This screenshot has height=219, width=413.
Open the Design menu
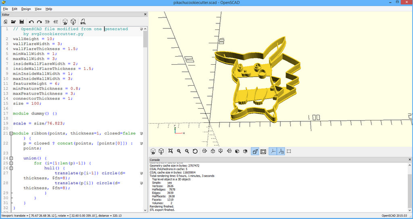[x=26, y=9]
